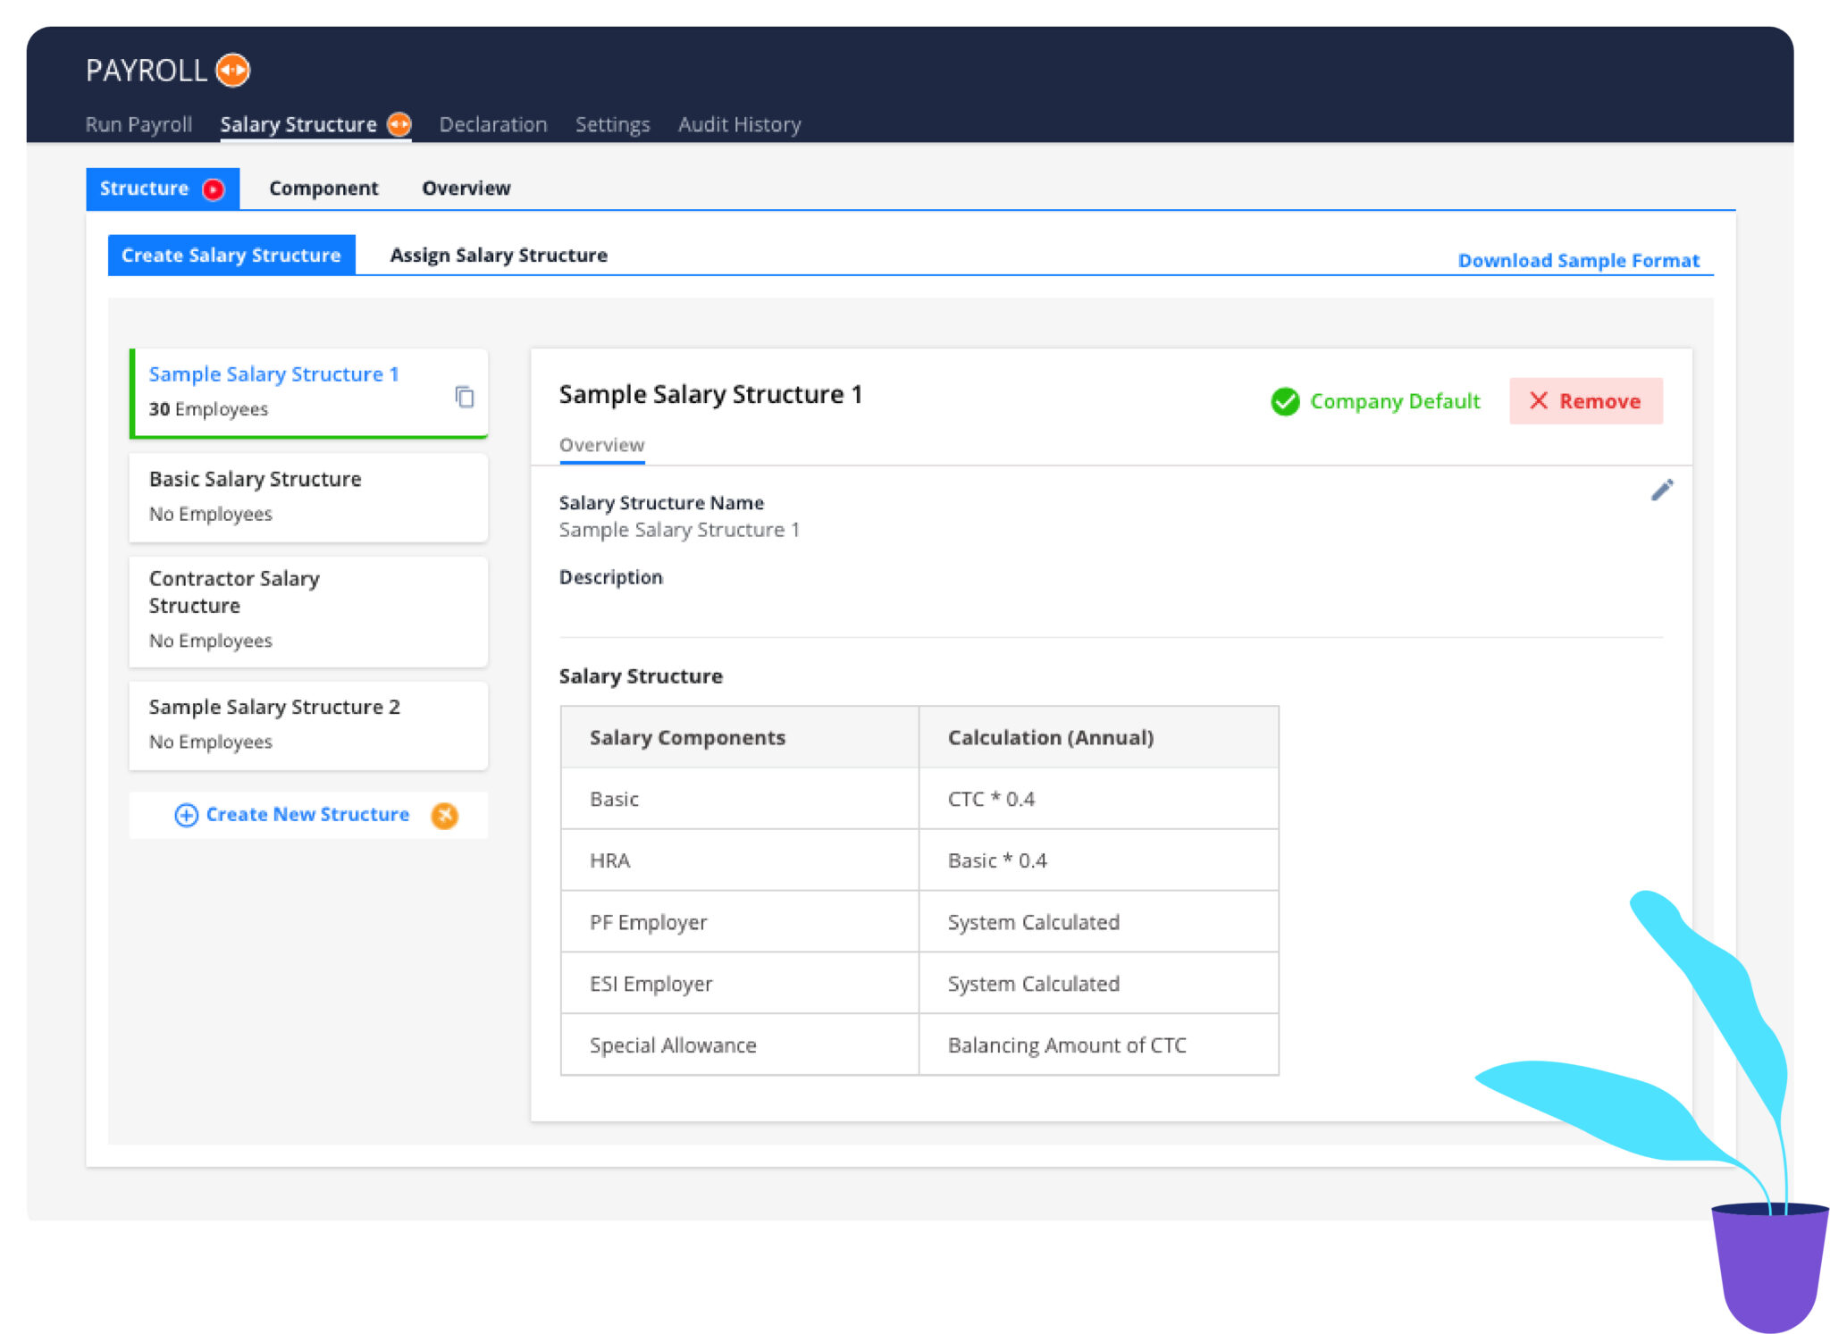1830x1334 pixels.
Task: Click the orange badge next to Salary Structure
Action: (399, 124)
